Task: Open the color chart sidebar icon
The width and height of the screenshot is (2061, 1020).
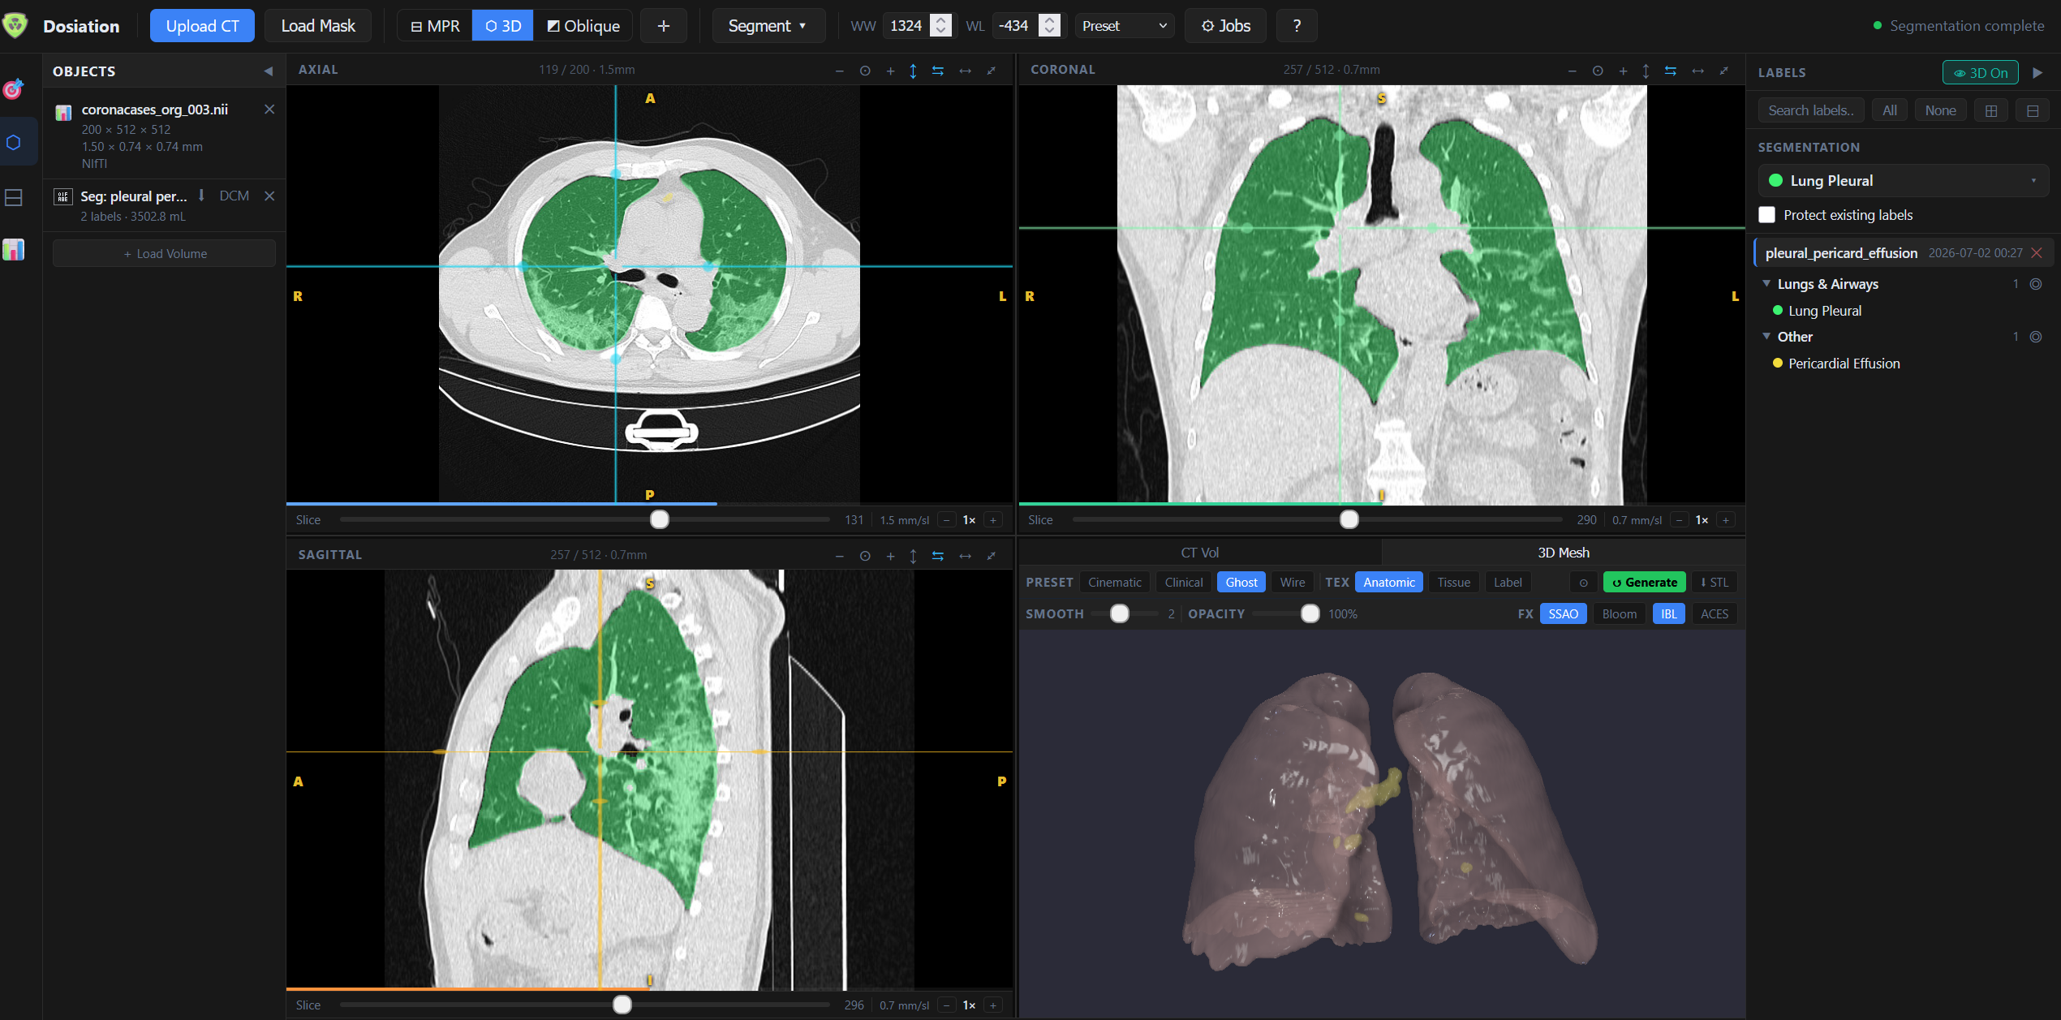Action: pyautogui.click(x=14, y=250)
